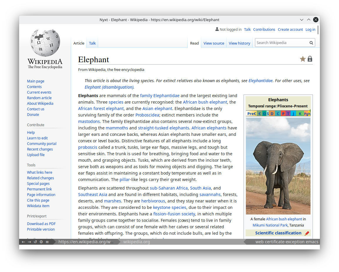Open Recent changes in sidebar

pyautogui.click(x=40, y=149)
